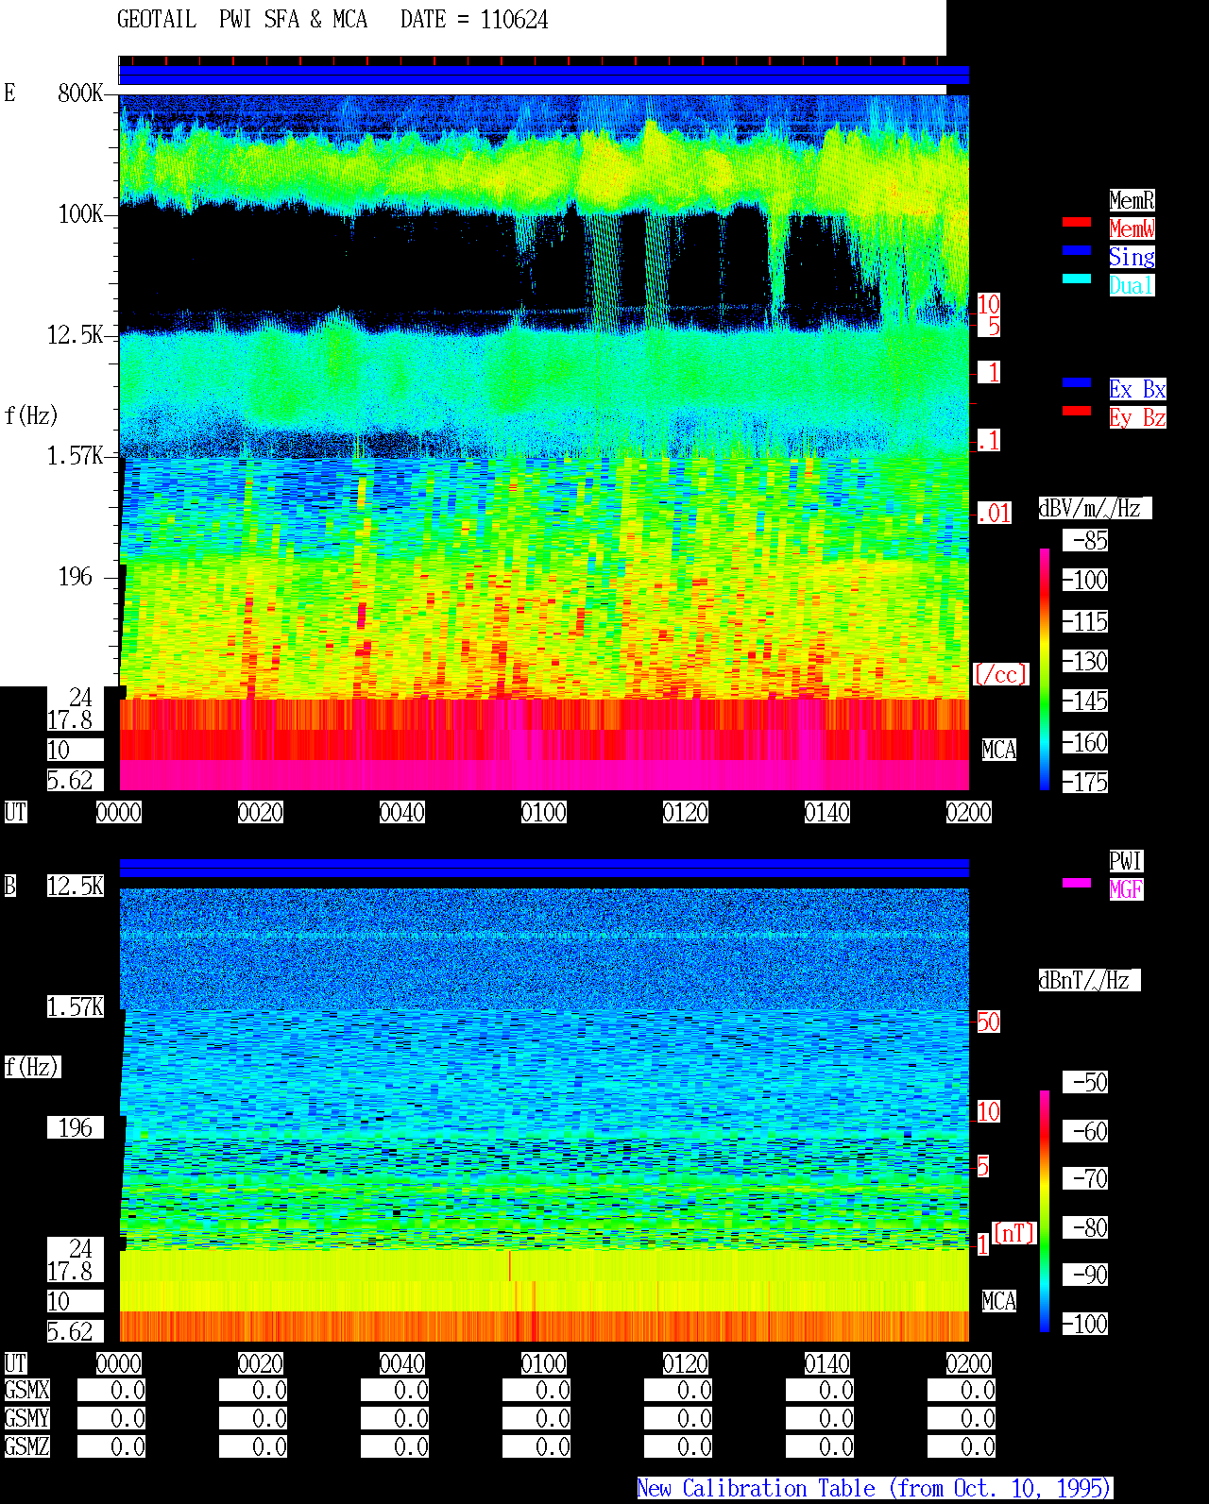Click the blue Sing legend swatch
1209x1504 pixels.
coord(1077,250)
